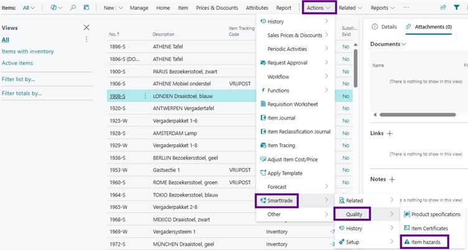Sort by the No. column header
The width and height of the screenshot is (468, 250).
click(114, 34)
